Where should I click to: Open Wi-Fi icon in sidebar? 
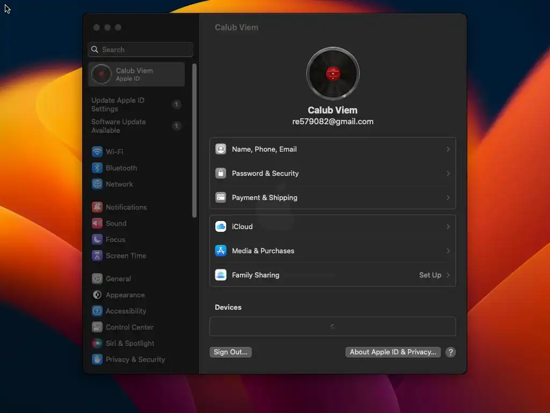(x=97, y=152)
